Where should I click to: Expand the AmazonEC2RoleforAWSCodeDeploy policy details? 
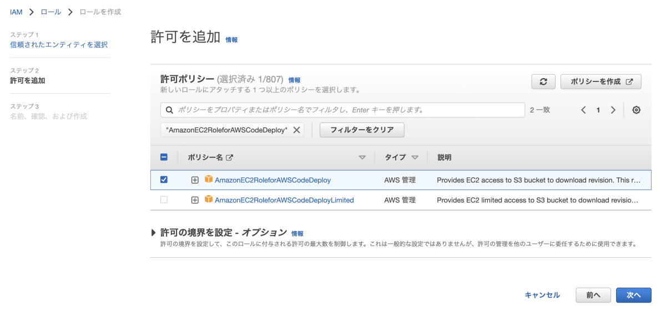[195, 180]
